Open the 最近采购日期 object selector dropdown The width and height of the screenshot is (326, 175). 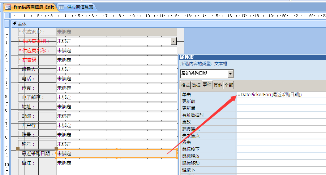pos(231,74)
